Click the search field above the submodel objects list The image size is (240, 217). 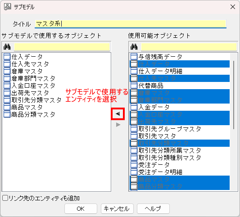62,47
